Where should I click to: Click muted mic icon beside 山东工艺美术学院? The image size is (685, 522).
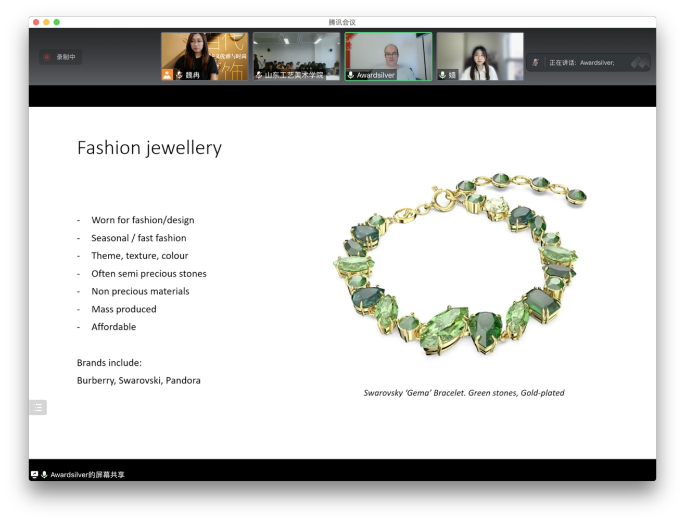259,75
